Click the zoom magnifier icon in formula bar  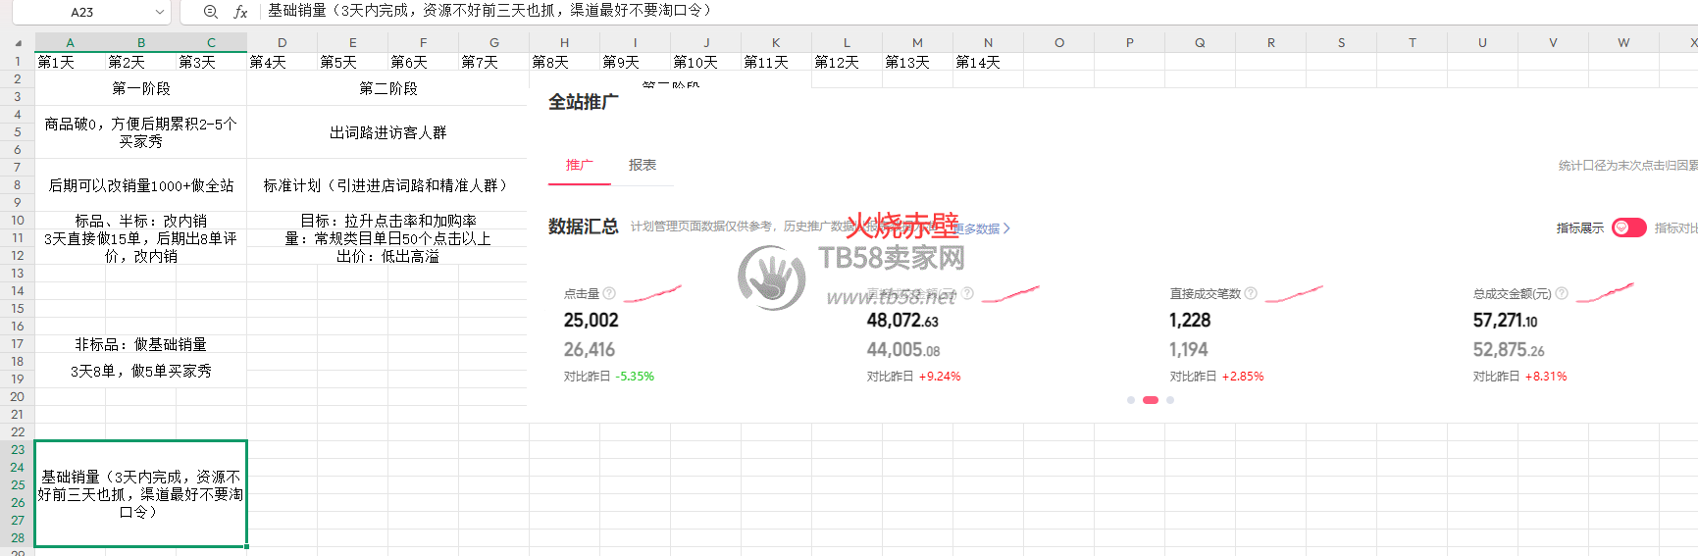click(x=210, y=12)
